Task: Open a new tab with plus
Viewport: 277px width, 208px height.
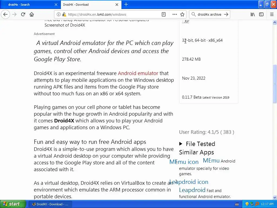Action: [x=126, y=4]
